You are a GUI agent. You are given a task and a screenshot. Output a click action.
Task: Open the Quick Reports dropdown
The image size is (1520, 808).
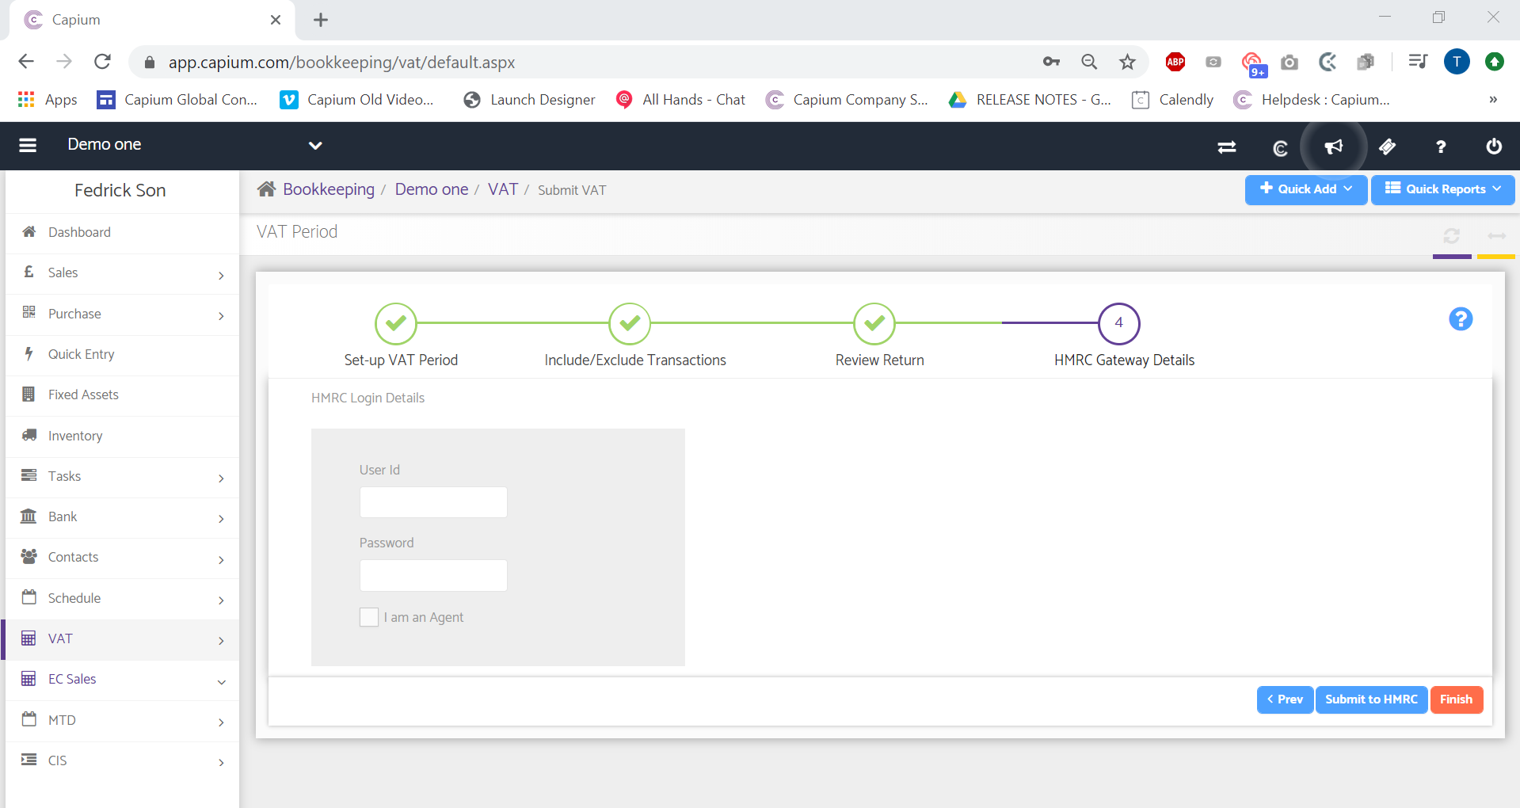coord(1442,189)
